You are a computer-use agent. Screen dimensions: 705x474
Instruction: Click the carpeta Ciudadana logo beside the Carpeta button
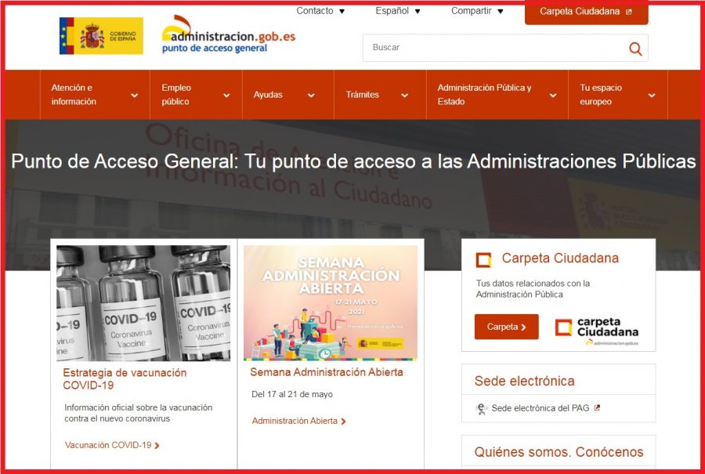point(597,327)
